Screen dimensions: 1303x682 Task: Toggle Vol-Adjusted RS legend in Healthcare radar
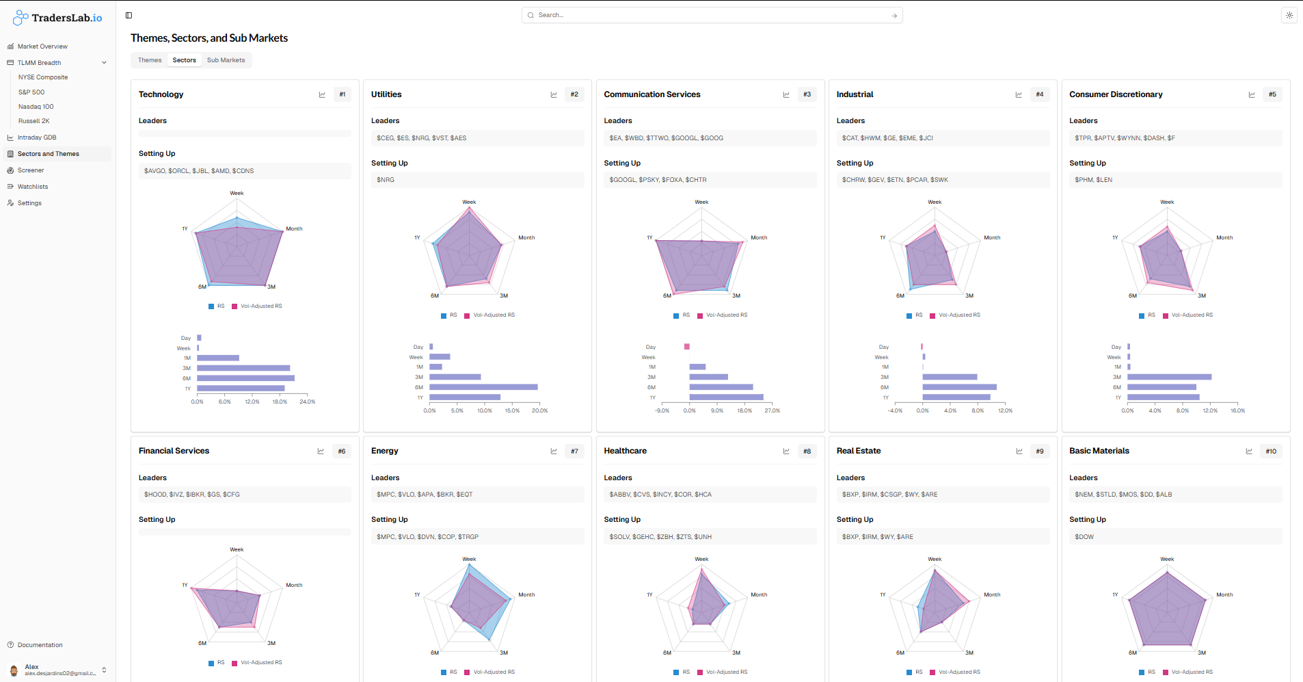click(x=723, y=672)
